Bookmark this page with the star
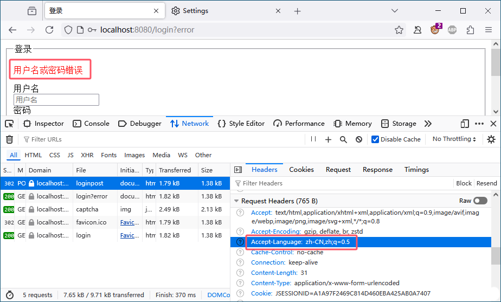 (x=399, y=30)
